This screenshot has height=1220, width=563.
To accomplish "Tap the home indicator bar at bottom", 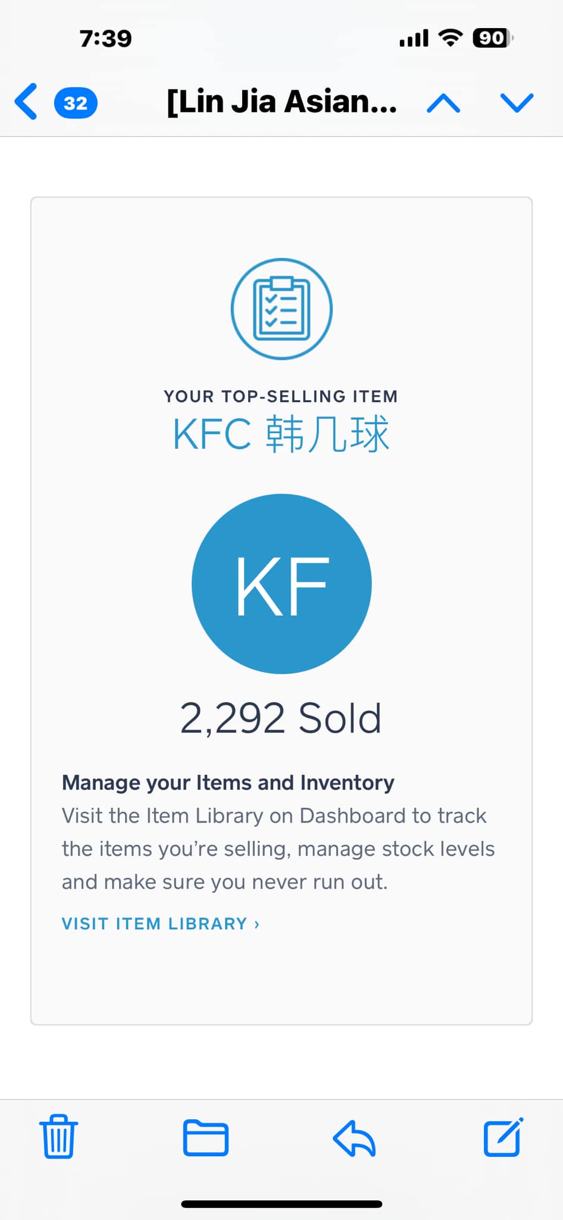I will [281, 1204].
